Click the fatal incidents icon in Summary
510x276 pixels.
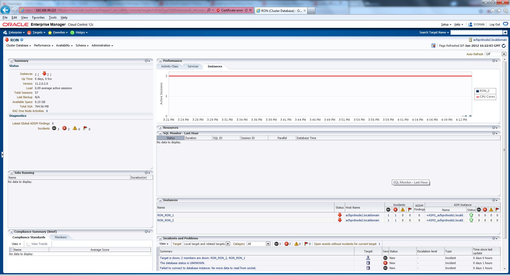(x=54, y=128)
